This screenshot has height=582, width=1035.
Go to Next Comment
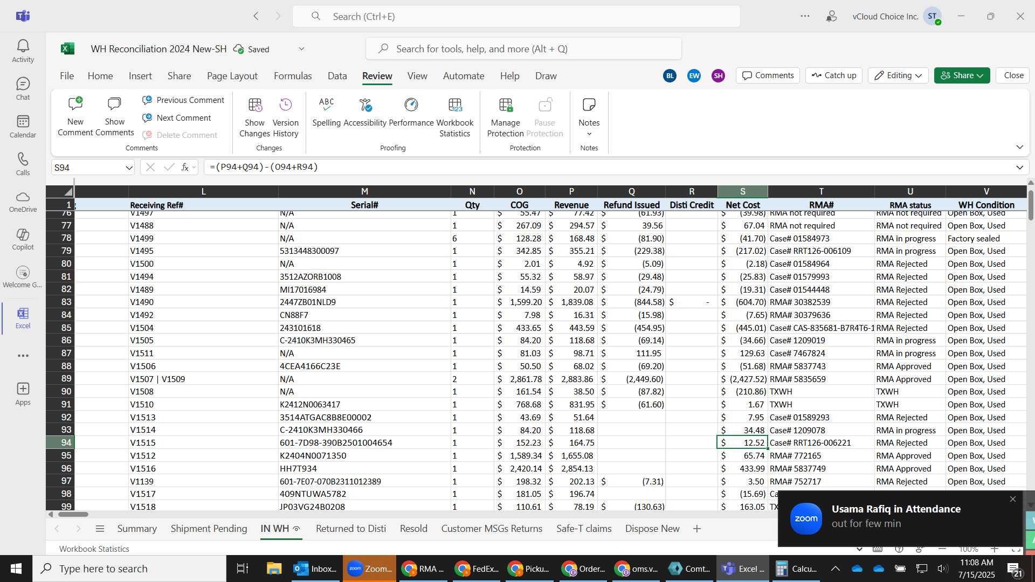(177, 118)
